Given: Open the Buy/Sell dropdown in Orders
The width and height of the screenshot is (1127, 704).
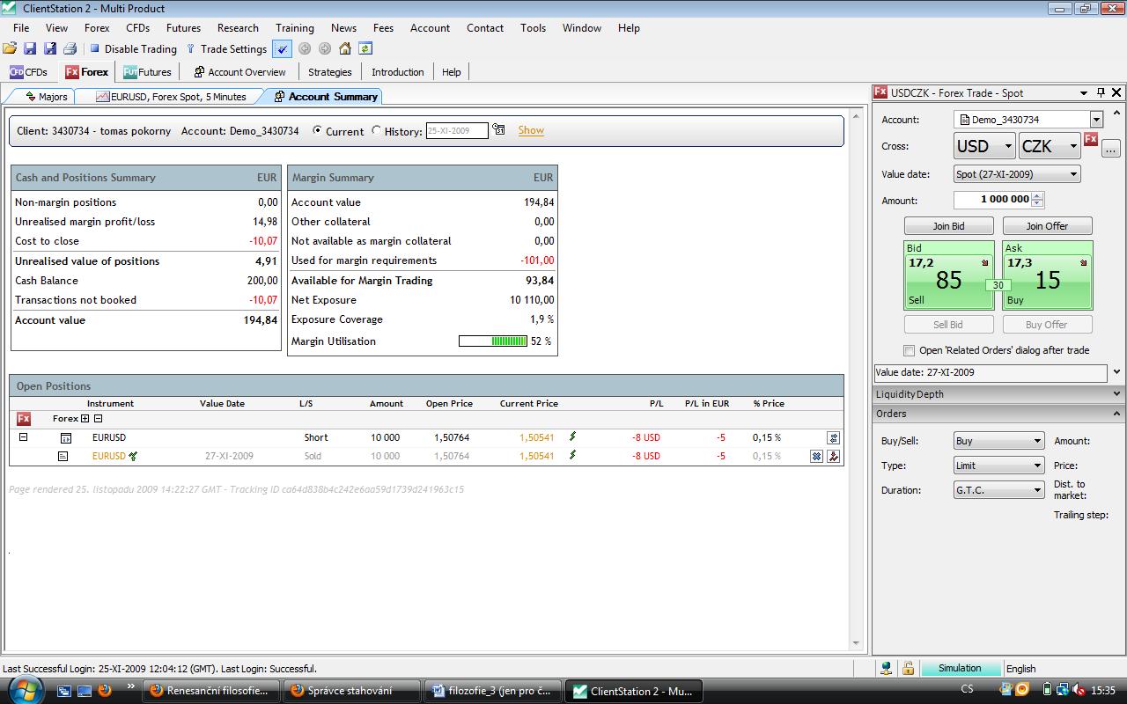Looking at the screenshot, I should coord(999,441).
